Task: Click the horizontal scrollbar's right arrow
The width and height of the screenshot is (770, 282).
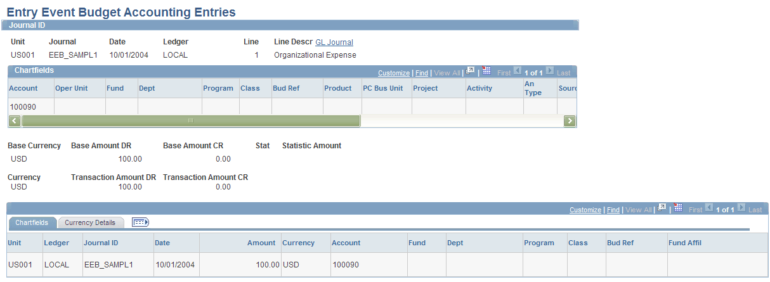Action: coord(570,120)
